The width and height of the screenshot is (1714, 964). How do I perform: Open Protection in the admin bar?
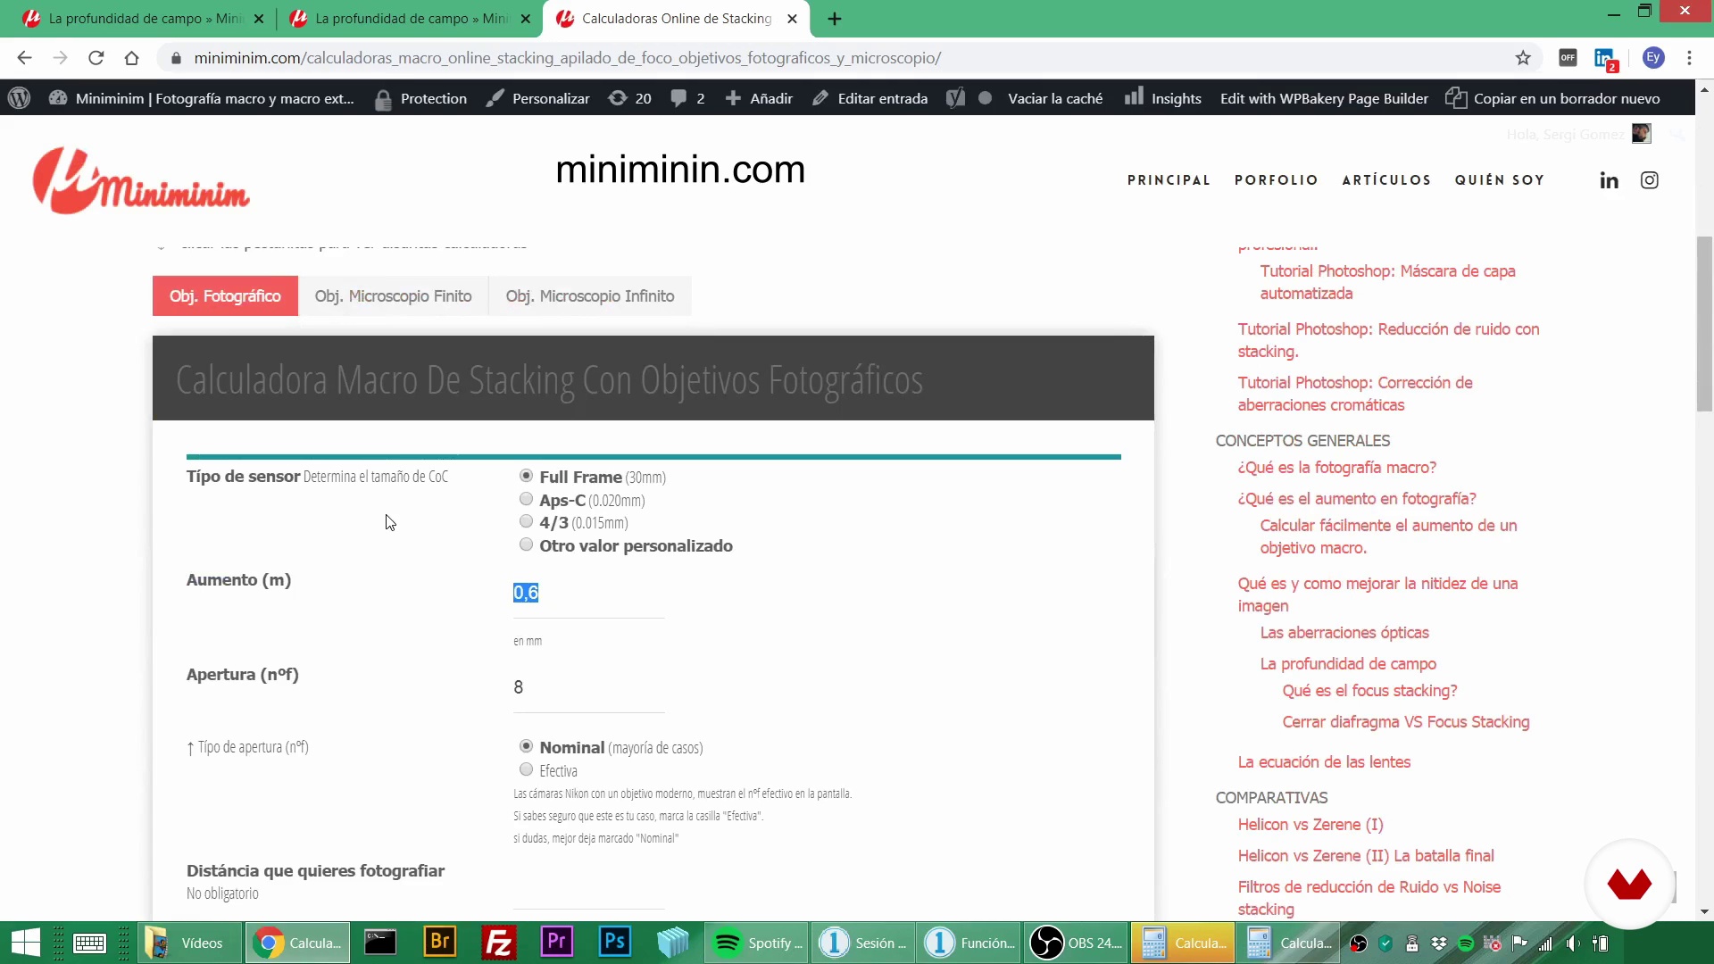pos(420,98)
